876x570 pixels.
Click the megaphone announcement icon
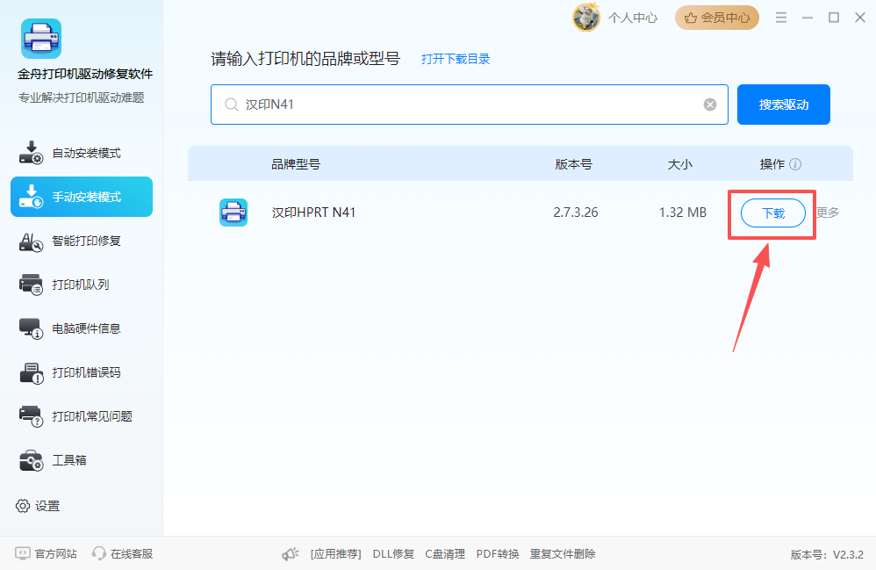pos(291,554)
